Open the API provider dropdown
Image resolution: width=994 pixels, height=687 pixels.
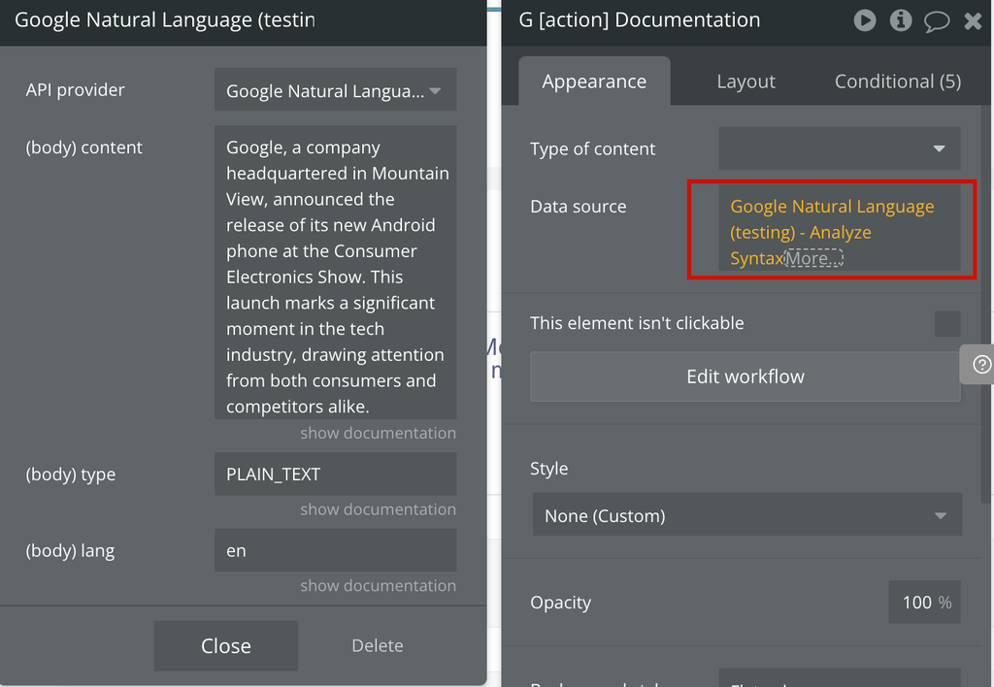[335, 90]
